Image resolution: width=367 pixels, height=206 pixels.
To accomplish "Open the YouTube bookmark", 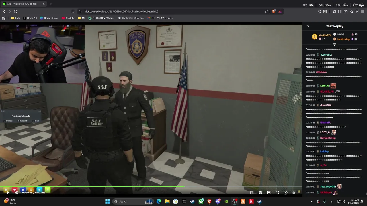I will (x=68, y=18).
